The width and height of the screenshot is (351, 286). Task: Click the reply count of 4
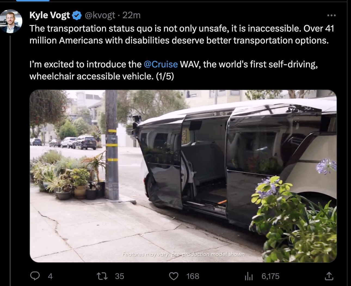click(x=50, y=276)
